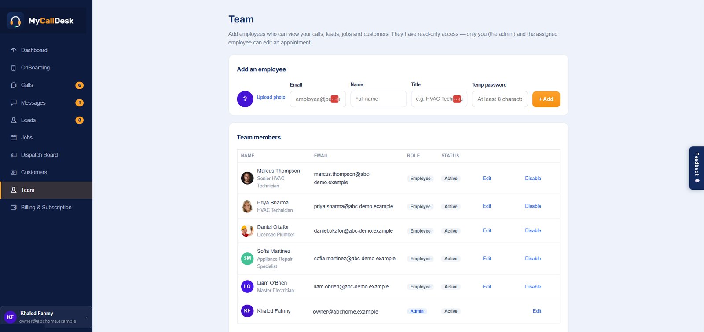This screenshot has height=332, width=704.
Task: Click the Admin role badge
Action: pyautogui.click(x=417, y=311)
